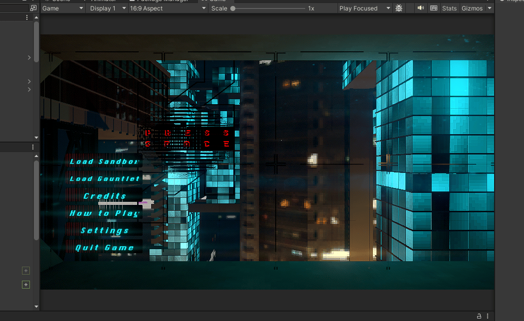Open the Game view type dropdown
Viewport: 524px width, 321px height.
pos(62,8)
